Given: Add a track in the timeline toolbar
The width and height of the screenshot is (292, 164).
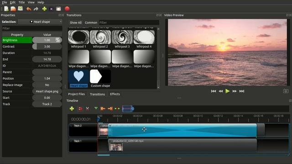Looking at the screenshot, I should click(x=72, y=108).
